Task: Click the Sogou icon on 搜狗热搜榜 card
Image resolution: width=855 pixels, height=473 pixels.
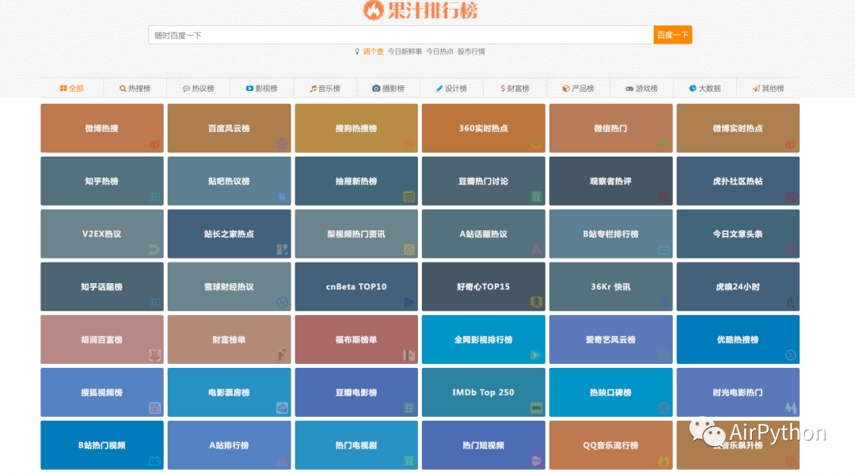Action: 409,145
